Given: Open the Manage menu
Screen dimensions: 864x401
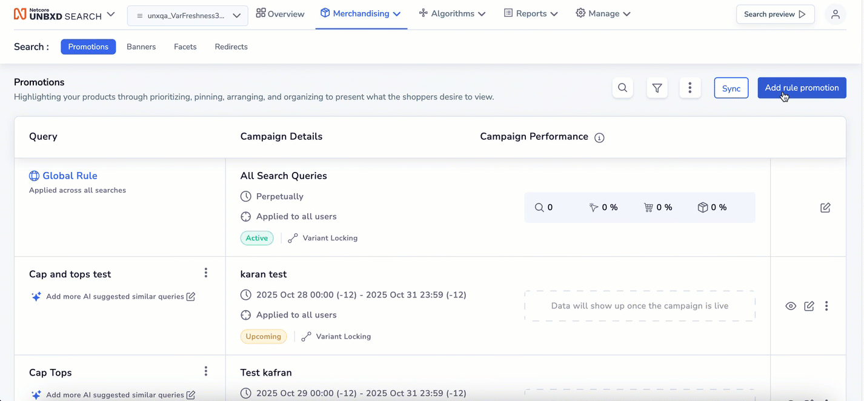Looking at the screenshot, I should [x=603, y=13].
